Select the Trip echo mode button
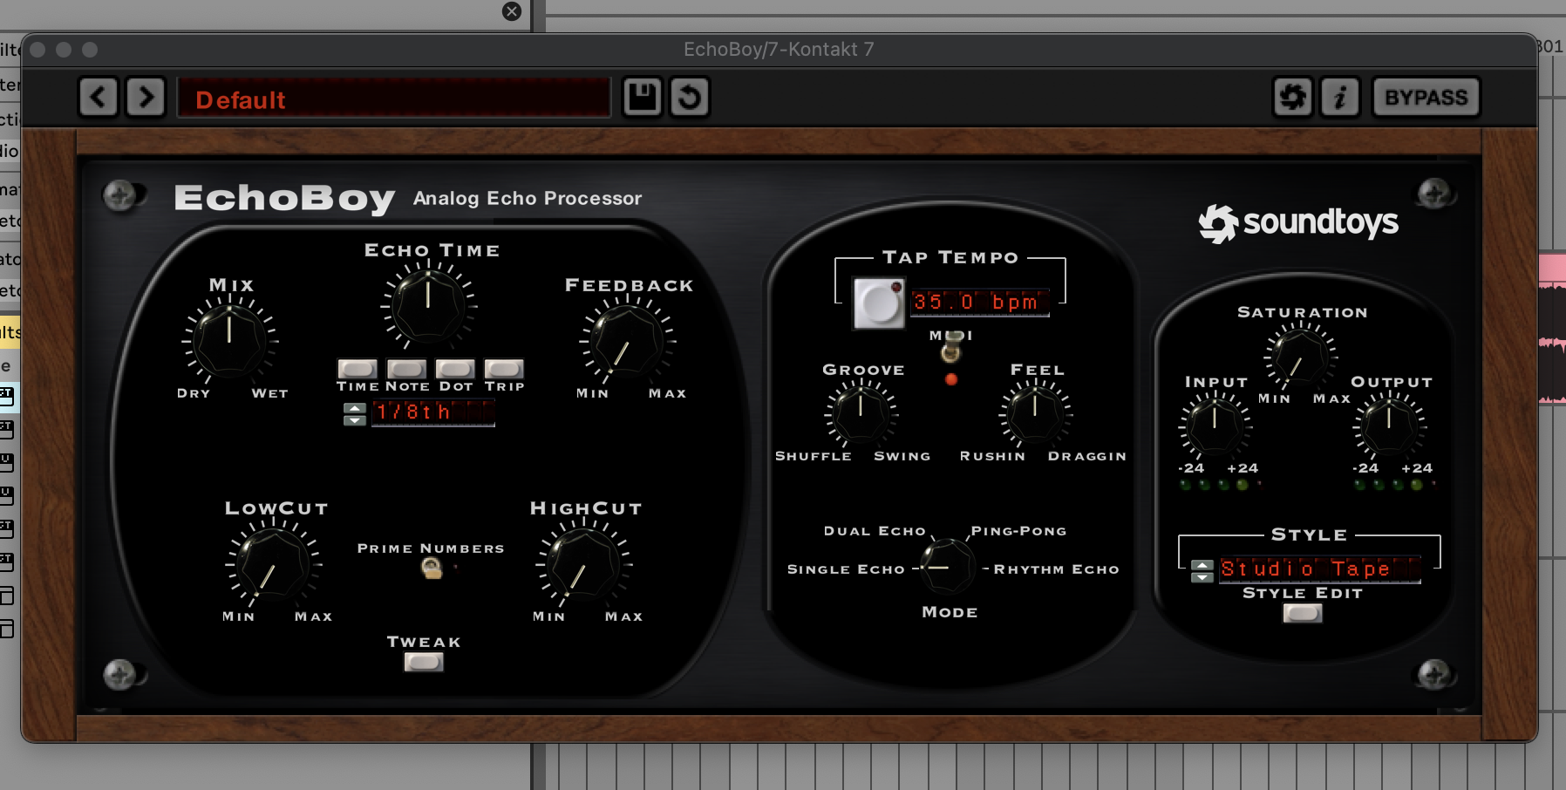This screenshot has width=1566, height=790. pos(504,369)
